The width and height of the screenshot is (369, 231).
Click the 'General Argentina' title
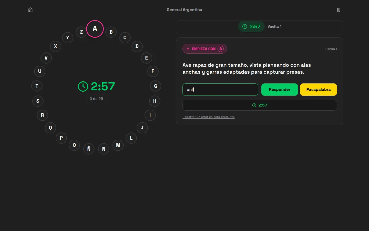pyautogui.click(x=184, y=10)
